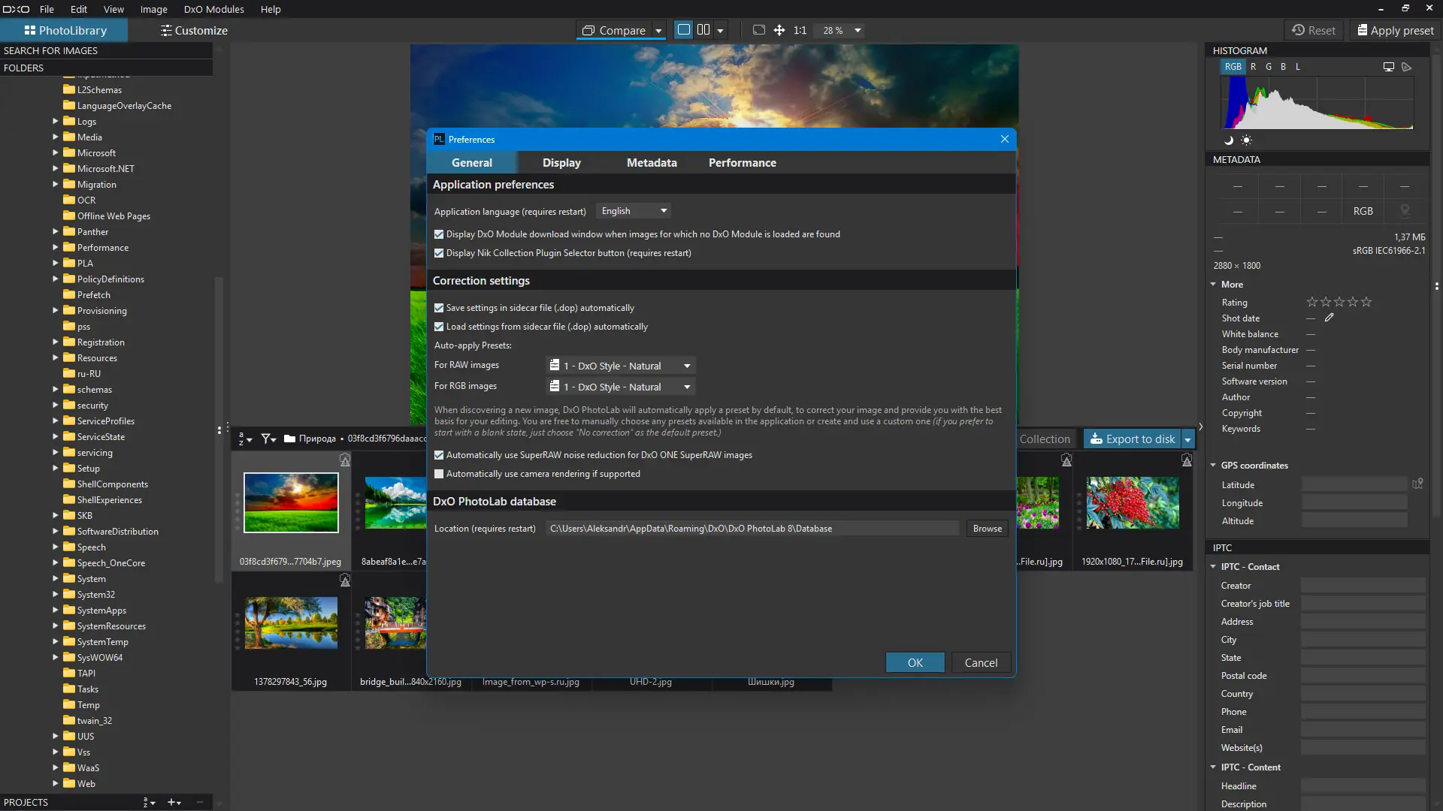This screenshot has width=1443, height=811.
Task: Uncheck Save settings in sidecar file automatically
Action: point(439,308)
